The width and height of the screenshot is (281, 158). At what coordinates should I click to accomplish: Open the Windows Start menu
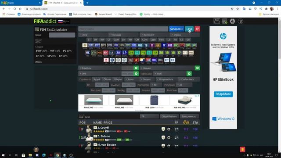tap(3, 155)
